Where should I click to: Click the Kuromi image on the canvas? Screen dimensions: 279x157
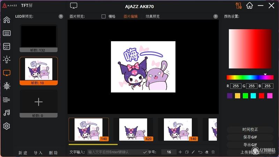143,67
